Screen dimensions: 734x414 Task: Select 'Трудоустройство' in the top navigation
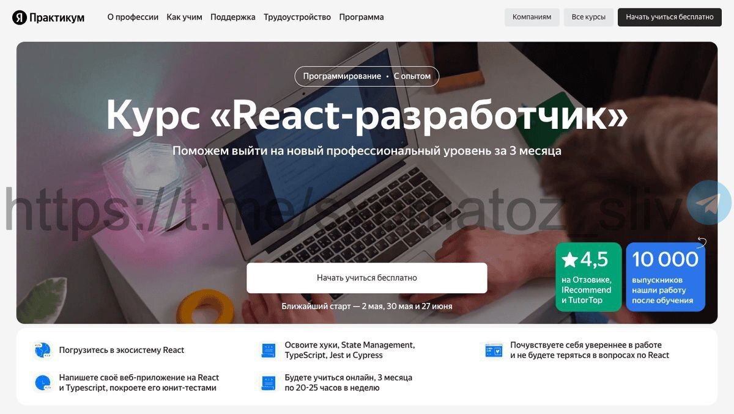coord(297,17)
